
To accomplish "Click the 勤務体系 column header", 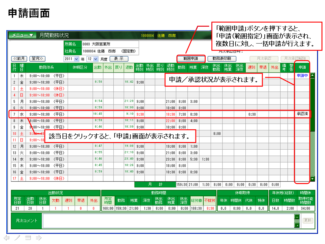I will coord(47,68).
